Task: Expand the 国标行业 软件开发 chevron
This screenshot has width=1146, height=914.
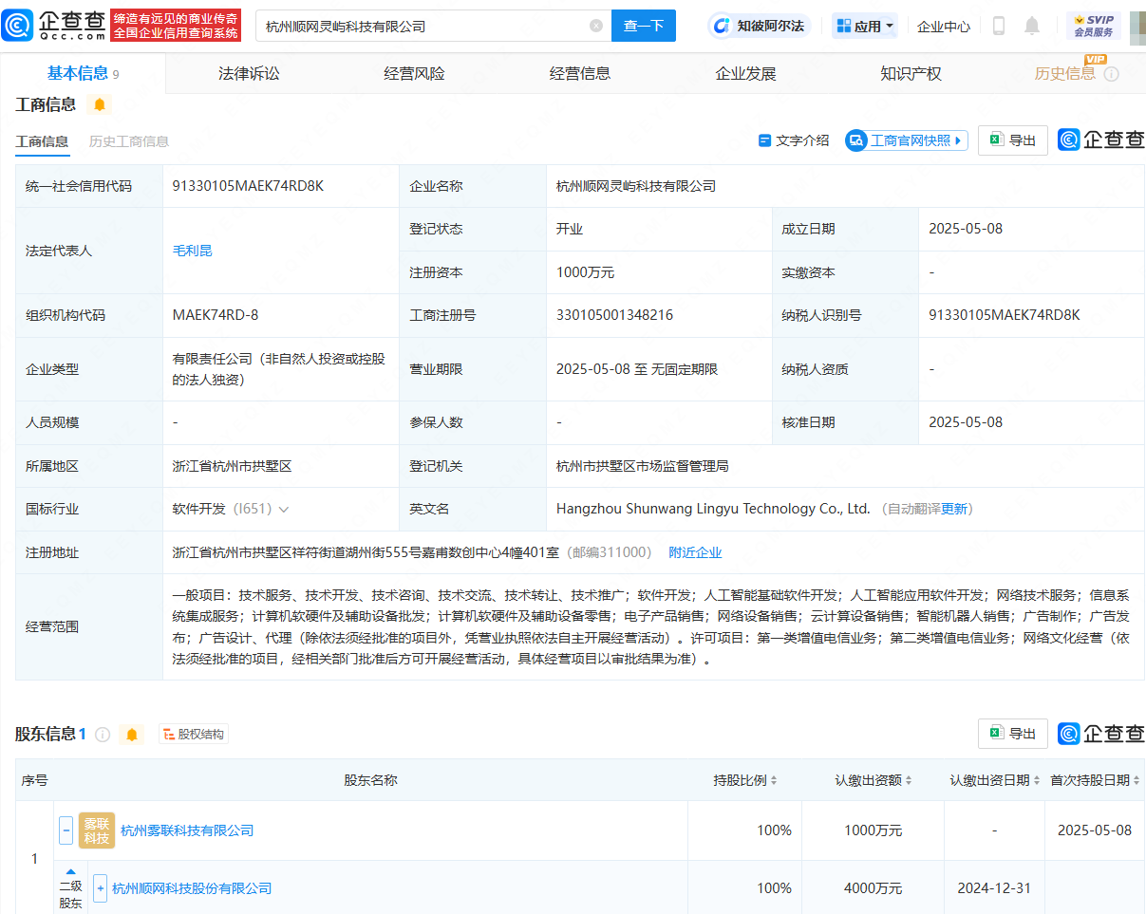Action: 284,510
